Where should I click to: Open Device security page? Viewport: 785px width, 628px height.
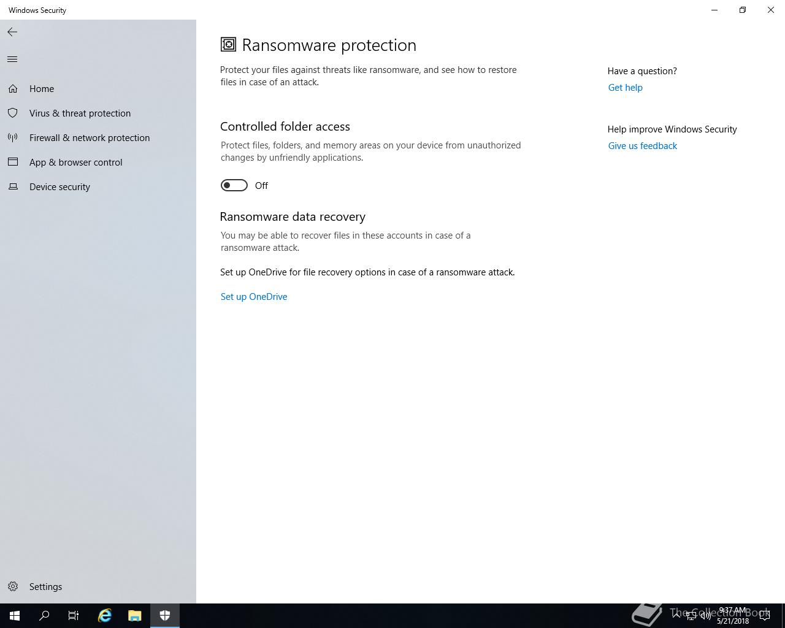[x=98, y=187]
